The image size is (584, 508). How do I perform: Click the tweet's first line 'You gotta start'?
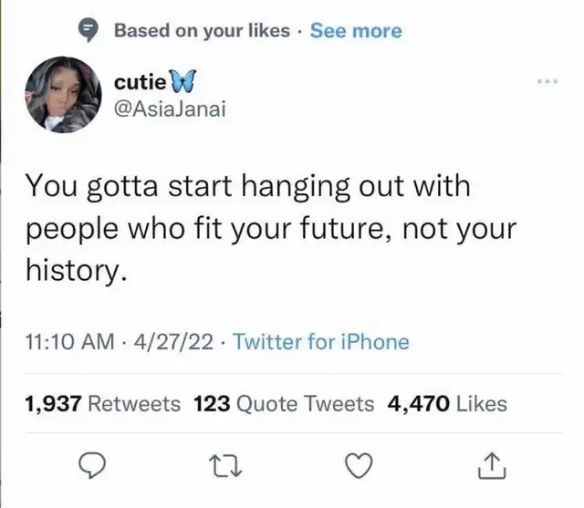click(130, 187)
